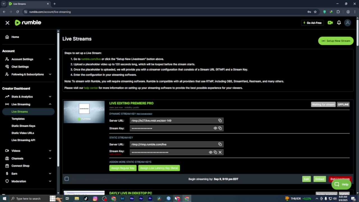This screenshot has height=202, width=359.
Task: Open the password manager key icon
Action: click(309, 12)
